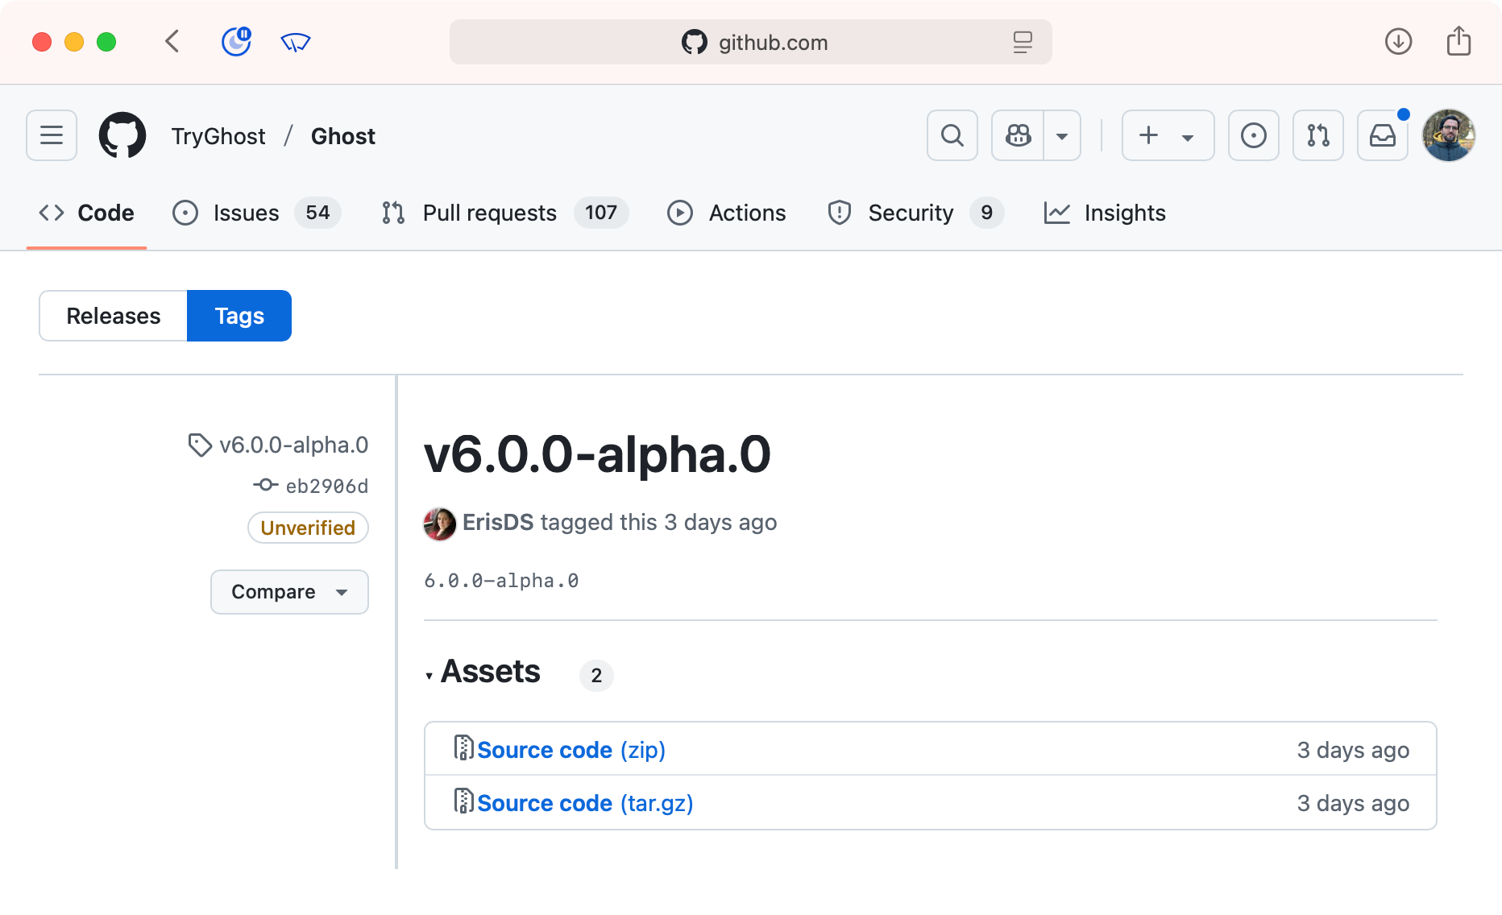
Task: Open the plus Create new dropdown
Action: point(1167,135)
